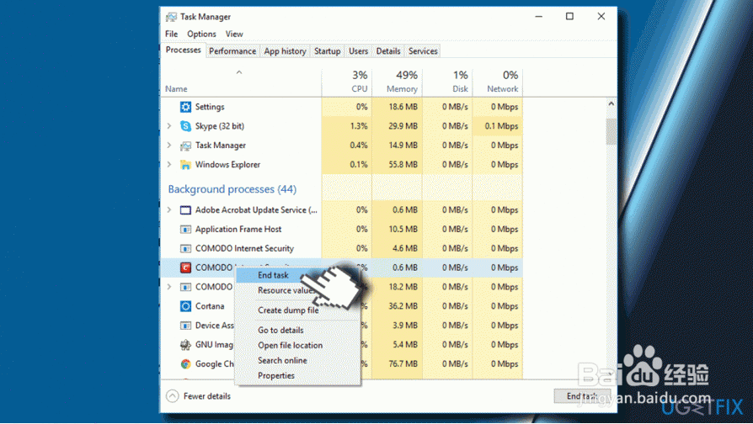The width and height of the screenshot is (753, 424).
Task: Switch to the Services tab
Action: point(423,50)
